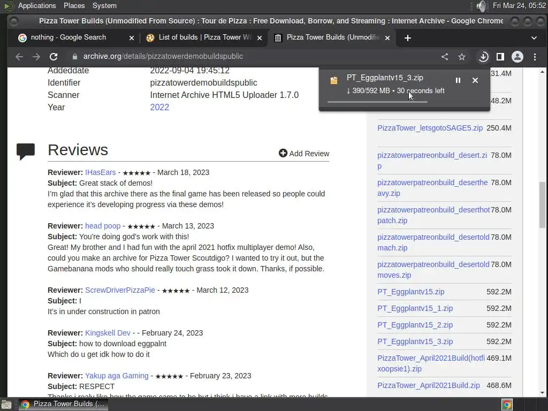This screenshot has width=548, height=411.
Task: Open new tab with plus button
Action: pyautogui.click(x=407, y=38)
